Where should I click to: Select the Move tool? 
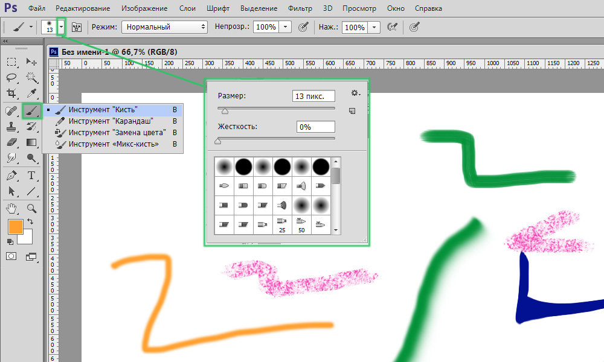pyautogui.click(x=31, y=62)
